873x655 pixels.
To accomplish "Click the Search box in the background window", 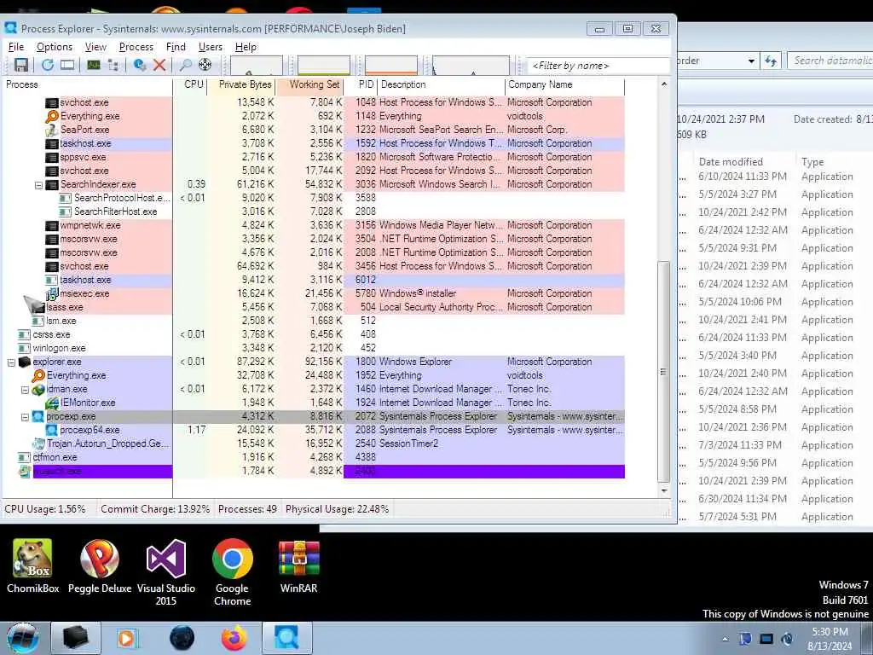I will (830, 61).
